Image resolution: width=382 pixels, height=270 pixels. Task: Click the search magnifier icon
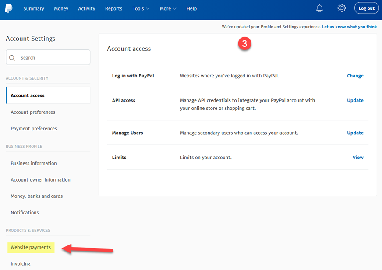(x=12, y=58)
